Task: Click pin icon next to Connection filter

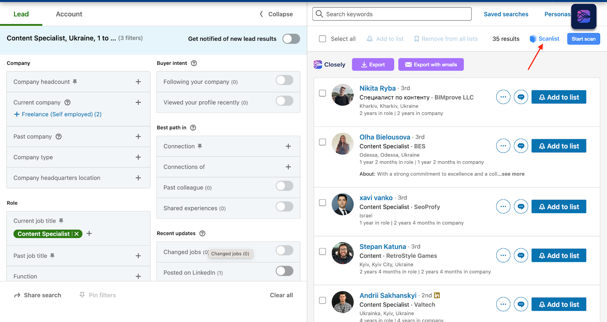Action: point(200,146)
